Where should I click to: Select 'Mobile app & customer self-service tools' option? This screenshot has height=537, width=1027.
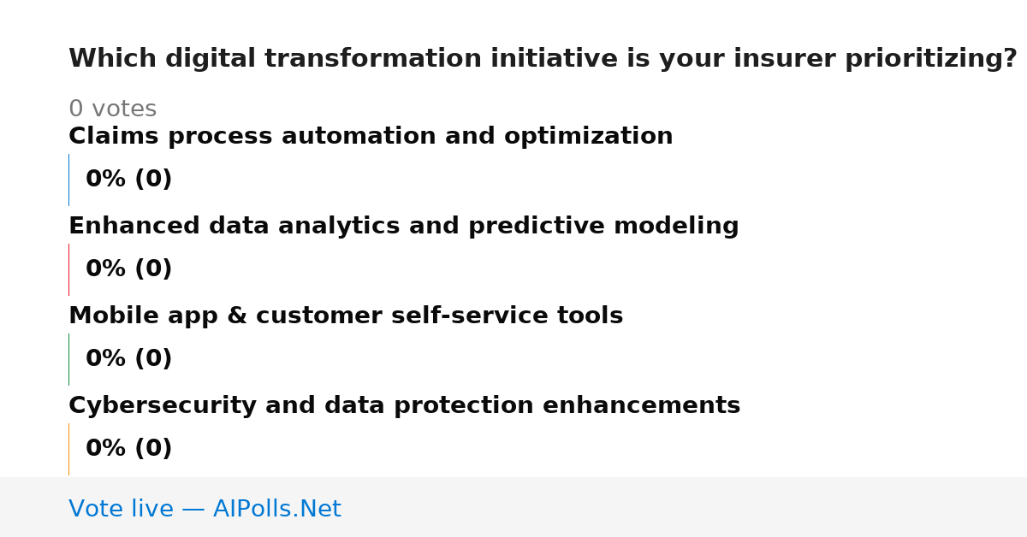point(346,316)
